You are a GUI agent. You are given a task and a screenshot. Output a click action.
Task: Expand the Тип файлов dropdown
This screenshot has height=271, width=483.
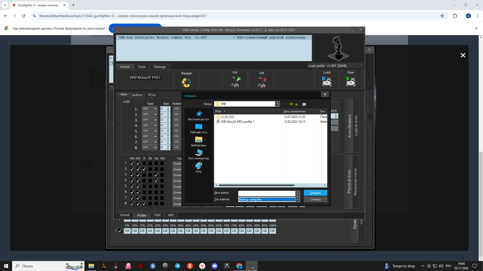tap(298, 199)
